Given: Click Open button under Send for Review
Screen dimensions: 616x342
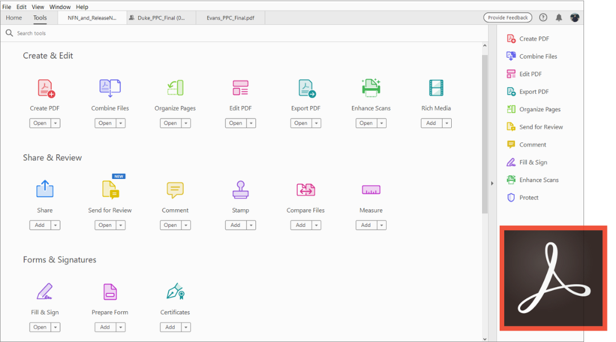Looking at the screenshot, I should (x=106, y=225).
